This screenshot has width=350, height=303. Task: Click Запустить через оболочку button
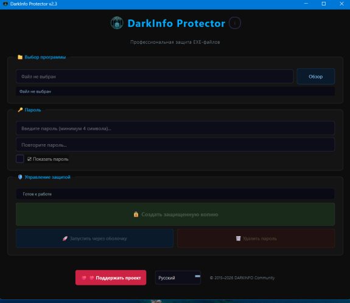pyautogui.click(x=94, y=239)
